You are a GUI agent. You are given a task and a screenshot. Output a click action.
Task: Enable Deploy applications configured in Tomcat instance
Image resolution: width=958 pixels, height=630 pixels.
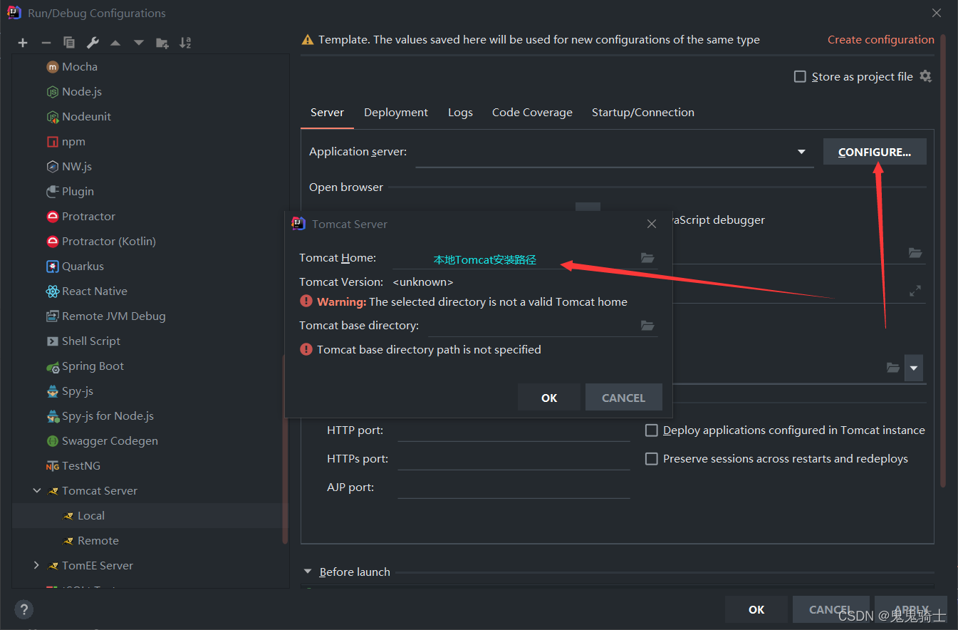point(651,430)
